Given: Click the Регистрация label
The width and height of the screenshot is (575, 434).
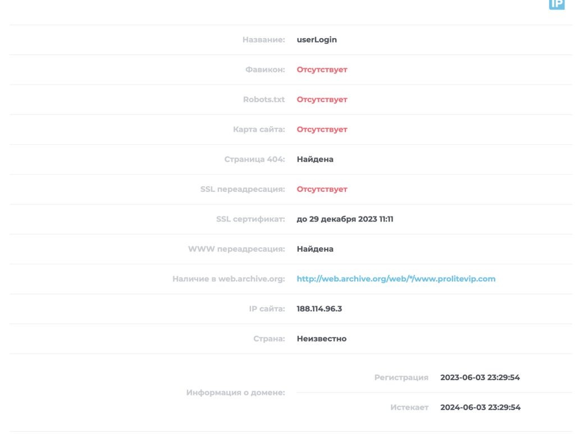Looking at the screenshot, I should (401, 377).
